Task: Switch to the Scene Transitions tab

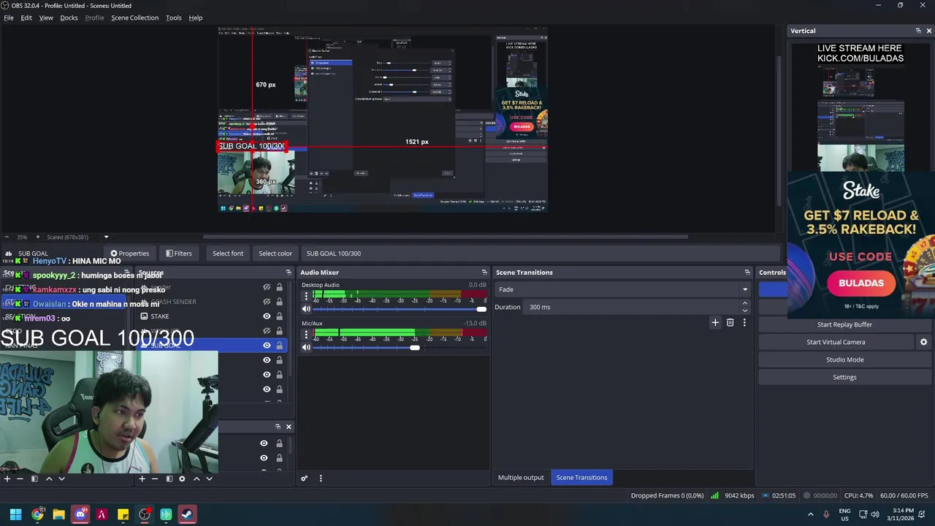Action: [581, 478]
